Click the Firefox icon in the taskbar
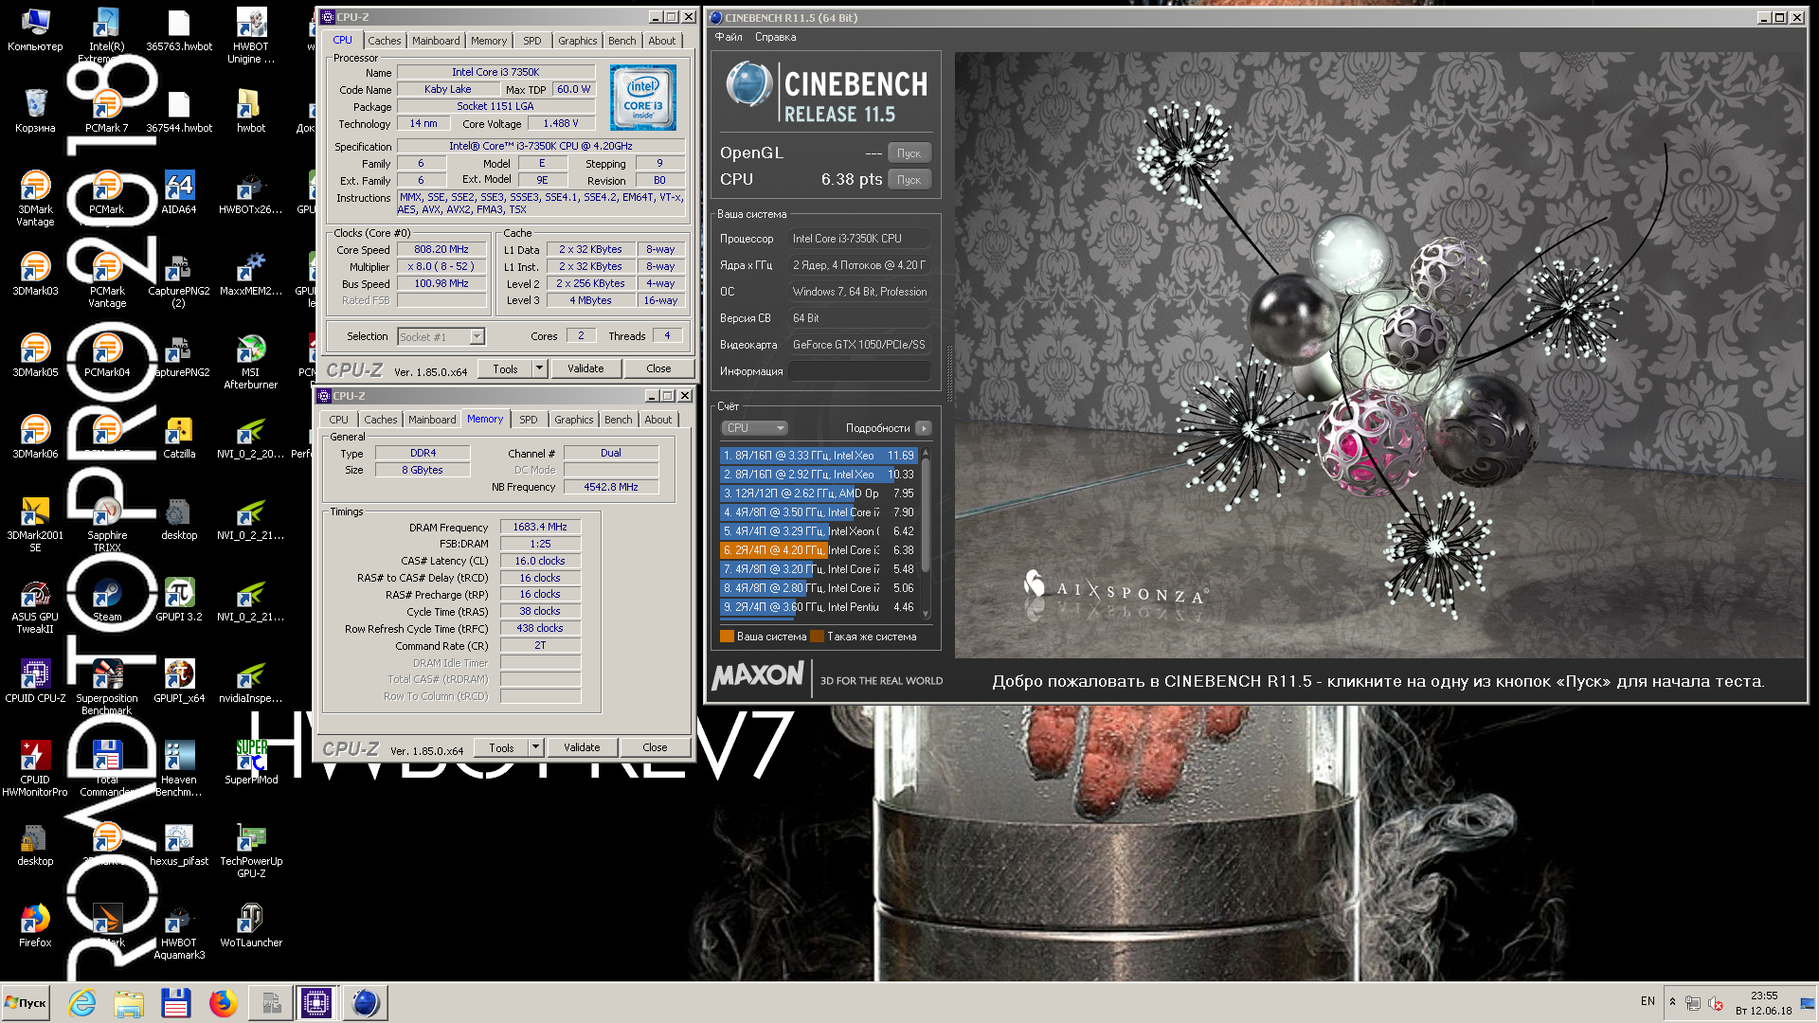Image resolution: width=1819 pixels, height=1023 pixels. pos(224,1002)
